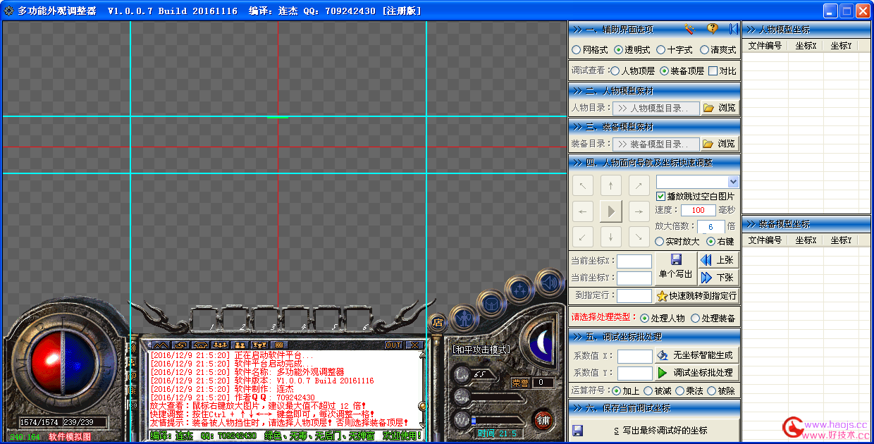
Task: Collapse section 二、人物模型素材
Action: pos(654,91)
